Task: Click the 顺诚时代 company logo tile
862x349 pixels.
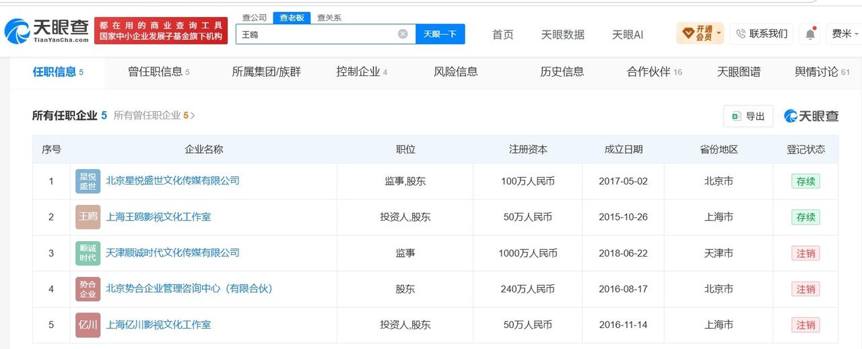Action: pos(88,253)
